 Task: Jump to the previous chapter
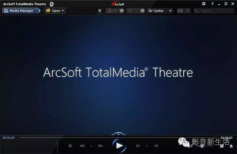tap(137, 146)
